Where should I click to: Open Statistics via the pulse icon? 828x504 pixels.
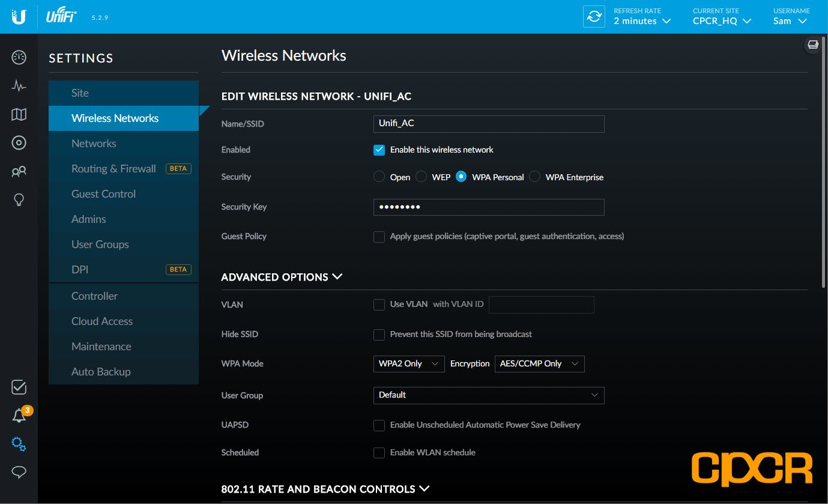19,86
